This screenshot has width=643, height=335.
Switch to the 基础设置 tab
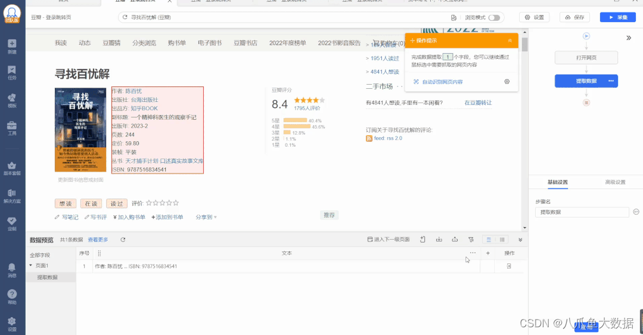click(557, 182)
